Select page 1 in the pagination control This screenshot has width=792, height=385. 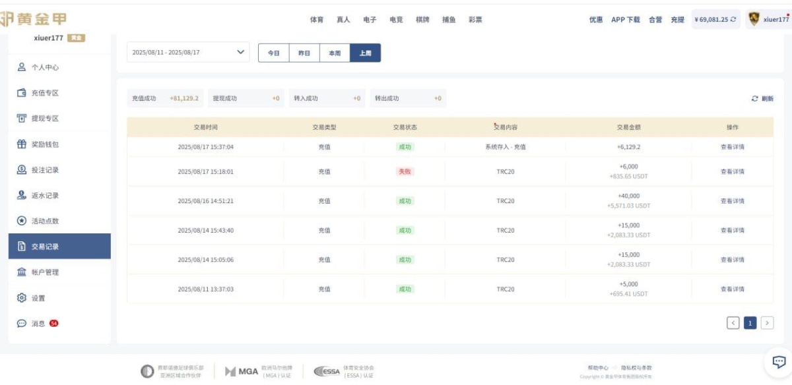click(752, 323)
